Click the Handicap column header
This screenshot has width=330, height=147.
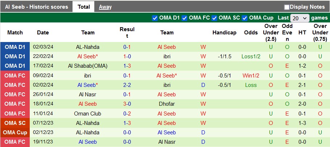pos(224,33)
